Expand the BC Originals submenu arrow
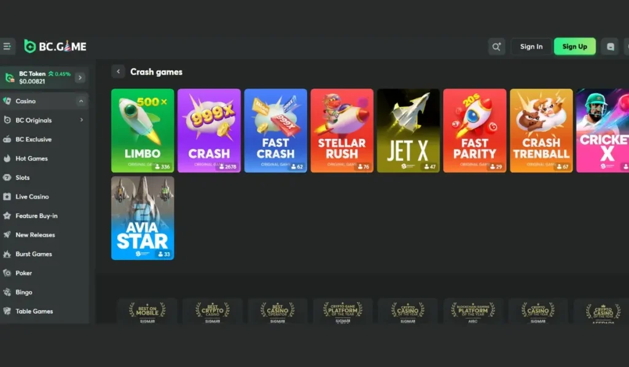Screen dimensions: 629x367 coord(82,120)
